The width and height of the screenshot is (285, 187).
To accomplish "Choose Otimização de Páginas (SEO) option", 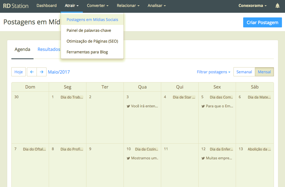I will click(x=92, y=41).
